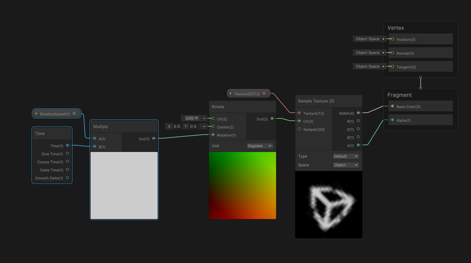Click the Texture2D property output port
Viewport: 471px width, 263px height.
[264, 94]
